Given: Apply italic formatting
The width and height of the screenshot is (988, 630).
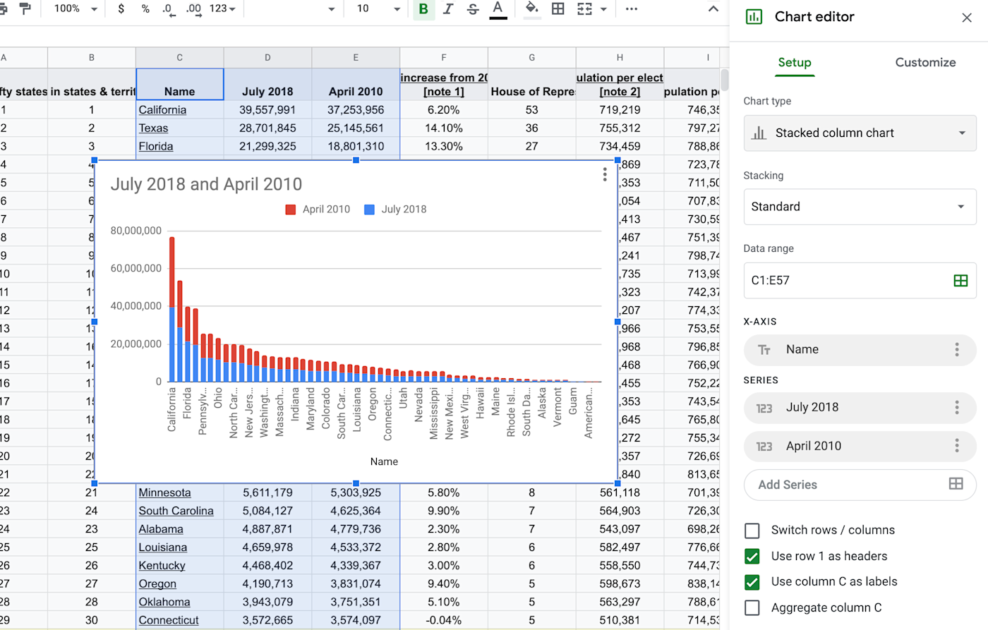Looking at the screenshot, I should 448,8.
